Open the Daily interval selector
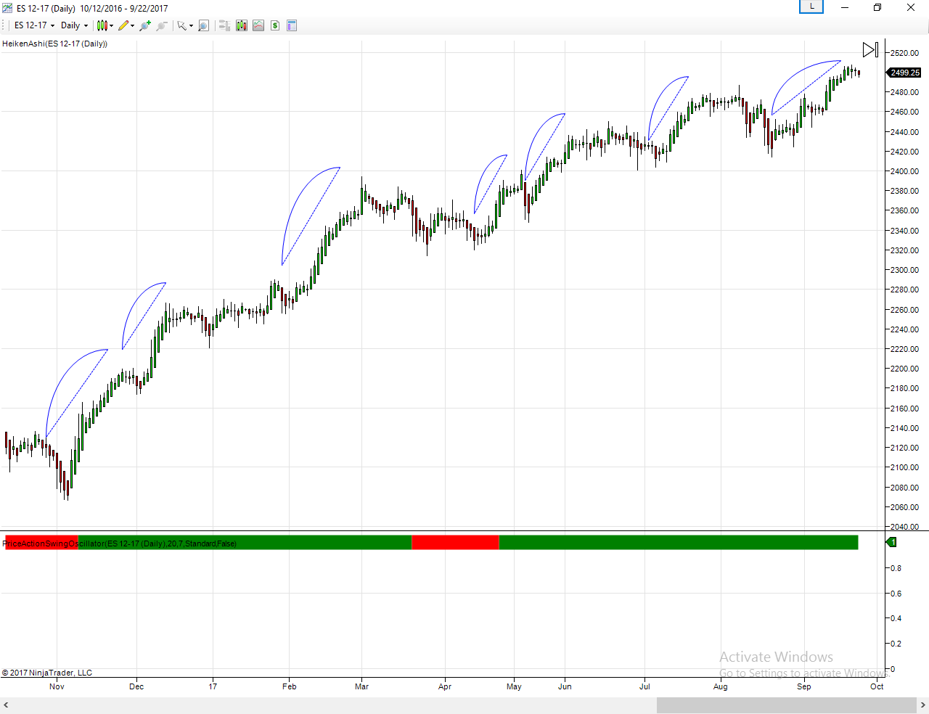Screen dimensions: 929x714 [74, 25]
